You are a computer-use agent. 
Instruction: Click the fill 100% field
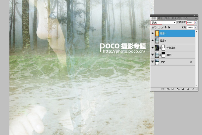(190, 27)
